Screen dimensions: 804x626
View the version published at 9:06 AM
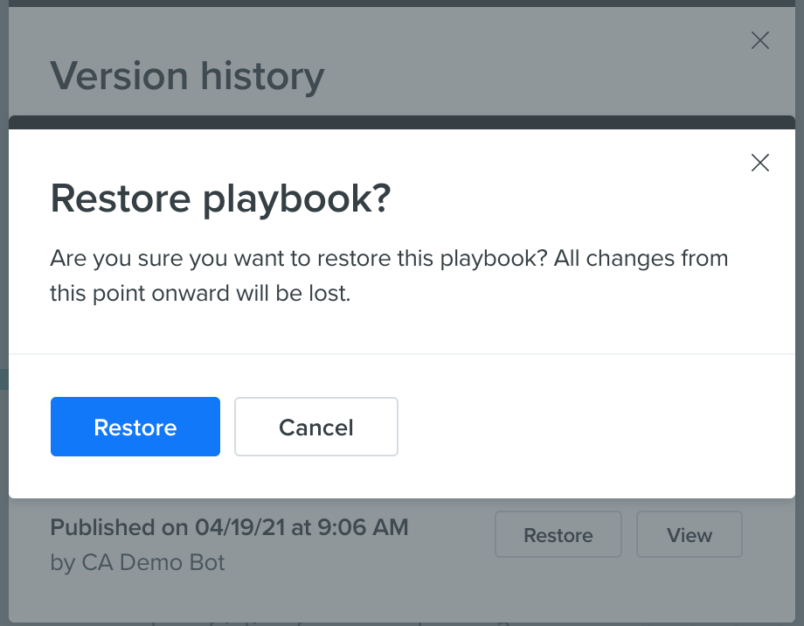pyautogui.click(x=690, y=534)
